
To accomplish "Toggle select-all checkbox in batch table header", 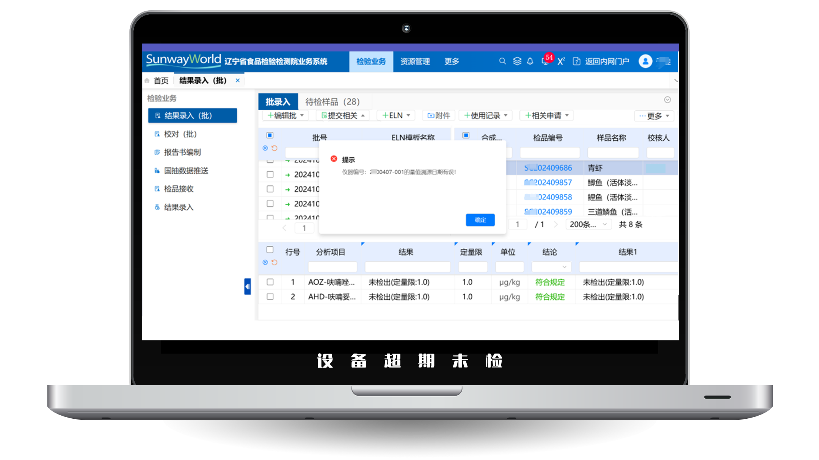I will click(x=270, y=136).
